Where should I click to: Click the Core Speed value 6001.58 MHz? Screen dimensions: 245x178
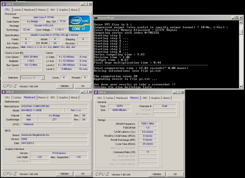point(31,57)
